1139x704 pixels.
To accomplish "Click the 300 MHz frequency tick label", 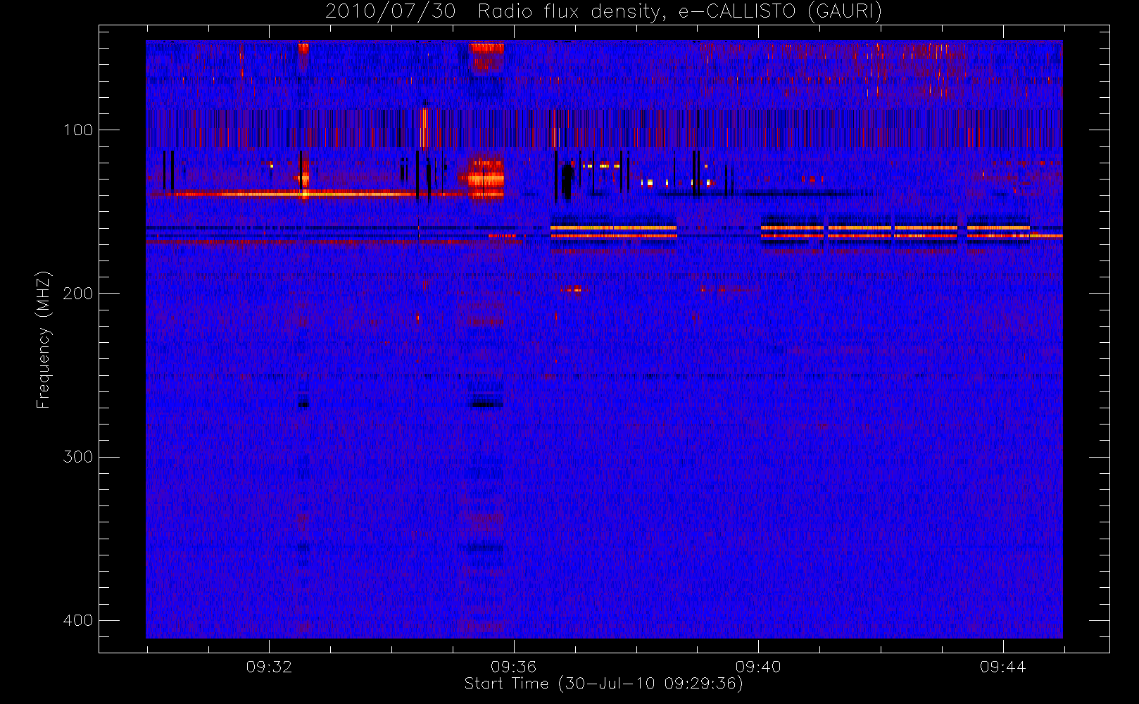I will point(78,457).
